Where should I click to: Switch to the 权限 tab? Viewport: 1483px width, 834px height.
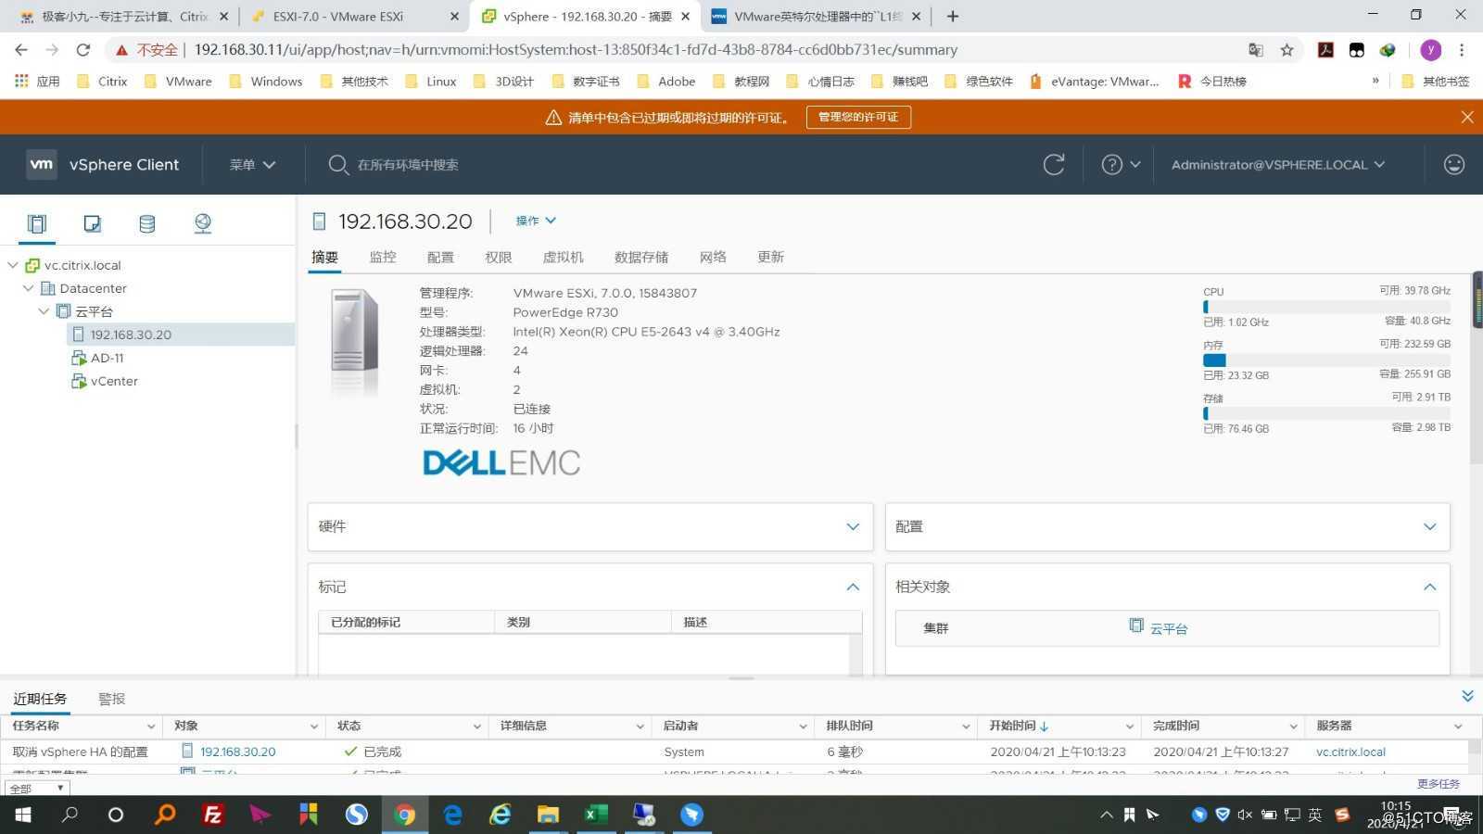coord(499,257)
